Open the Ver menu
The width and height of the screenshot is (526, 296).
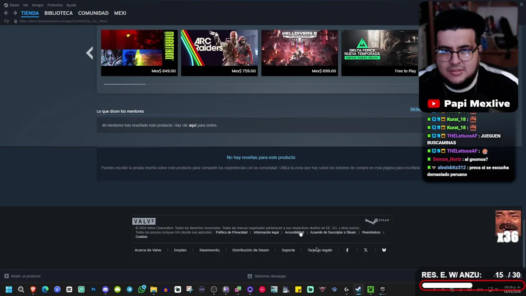pos(25,5)
